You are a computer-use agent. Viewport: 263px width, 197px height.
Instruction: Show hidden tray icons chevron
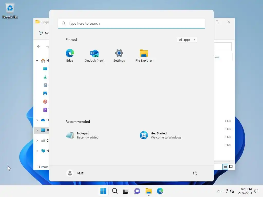[219, 191]
